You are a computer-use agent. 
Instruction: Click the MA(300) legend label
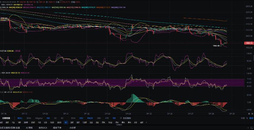[x=88, y=7]
